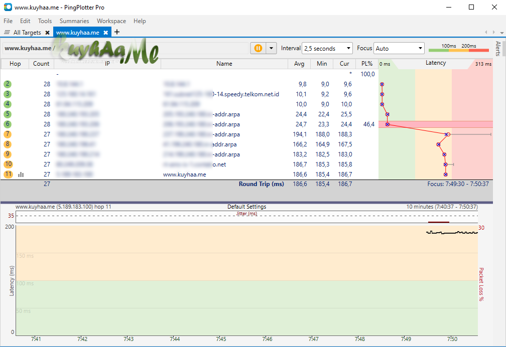This screenshot has height=347, width=506.
Task: Click the latency color scale legend
Action: pyautogui.click(x=459, y=48)
